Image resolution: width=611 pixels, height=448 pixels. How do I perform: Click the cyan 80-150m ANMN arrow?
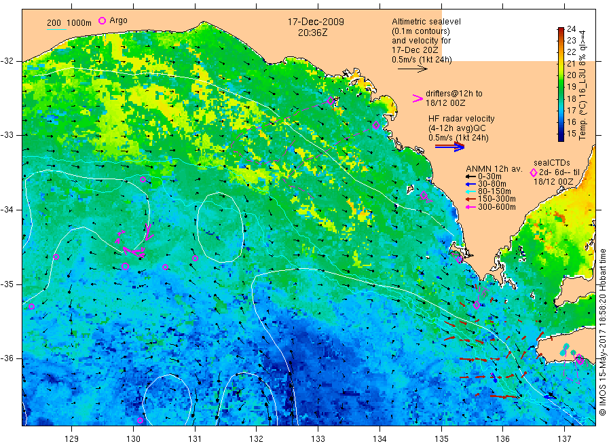(x=470, y=191)
